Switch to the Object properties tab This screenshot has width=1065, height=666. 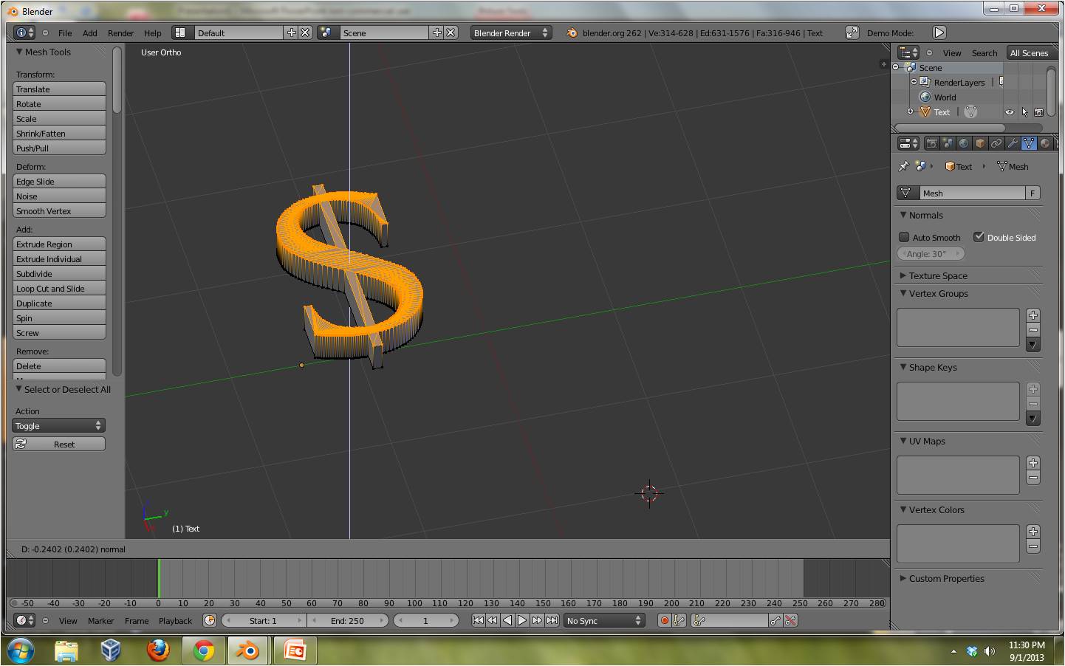pos(980,143)
